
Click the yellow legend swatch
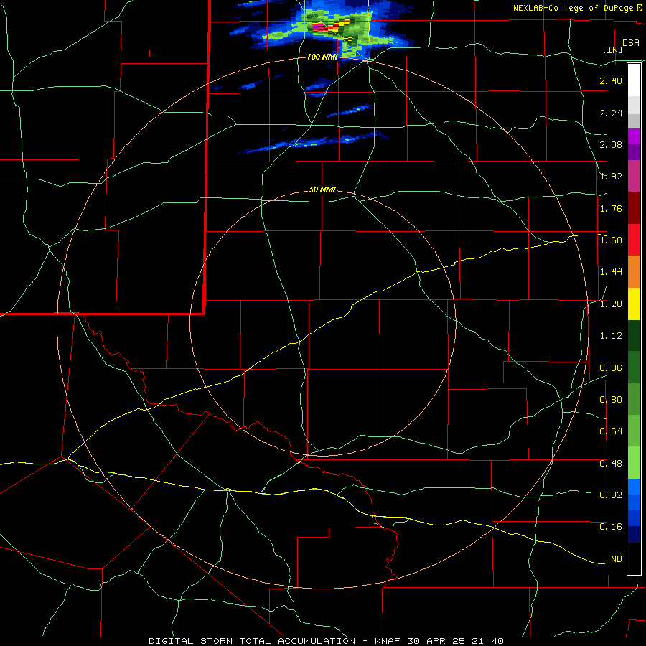tap(634, 304)
